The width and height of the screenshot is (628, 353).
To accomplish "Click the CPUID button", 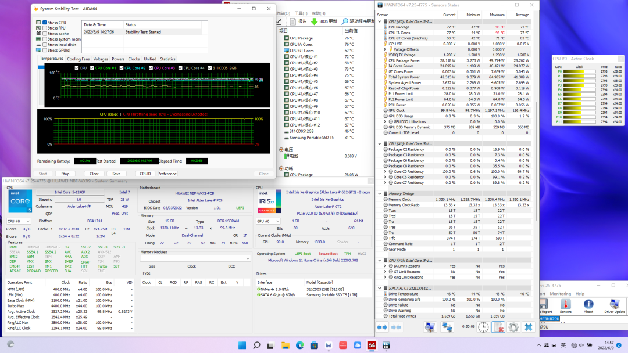I will (x=145, y=174).
